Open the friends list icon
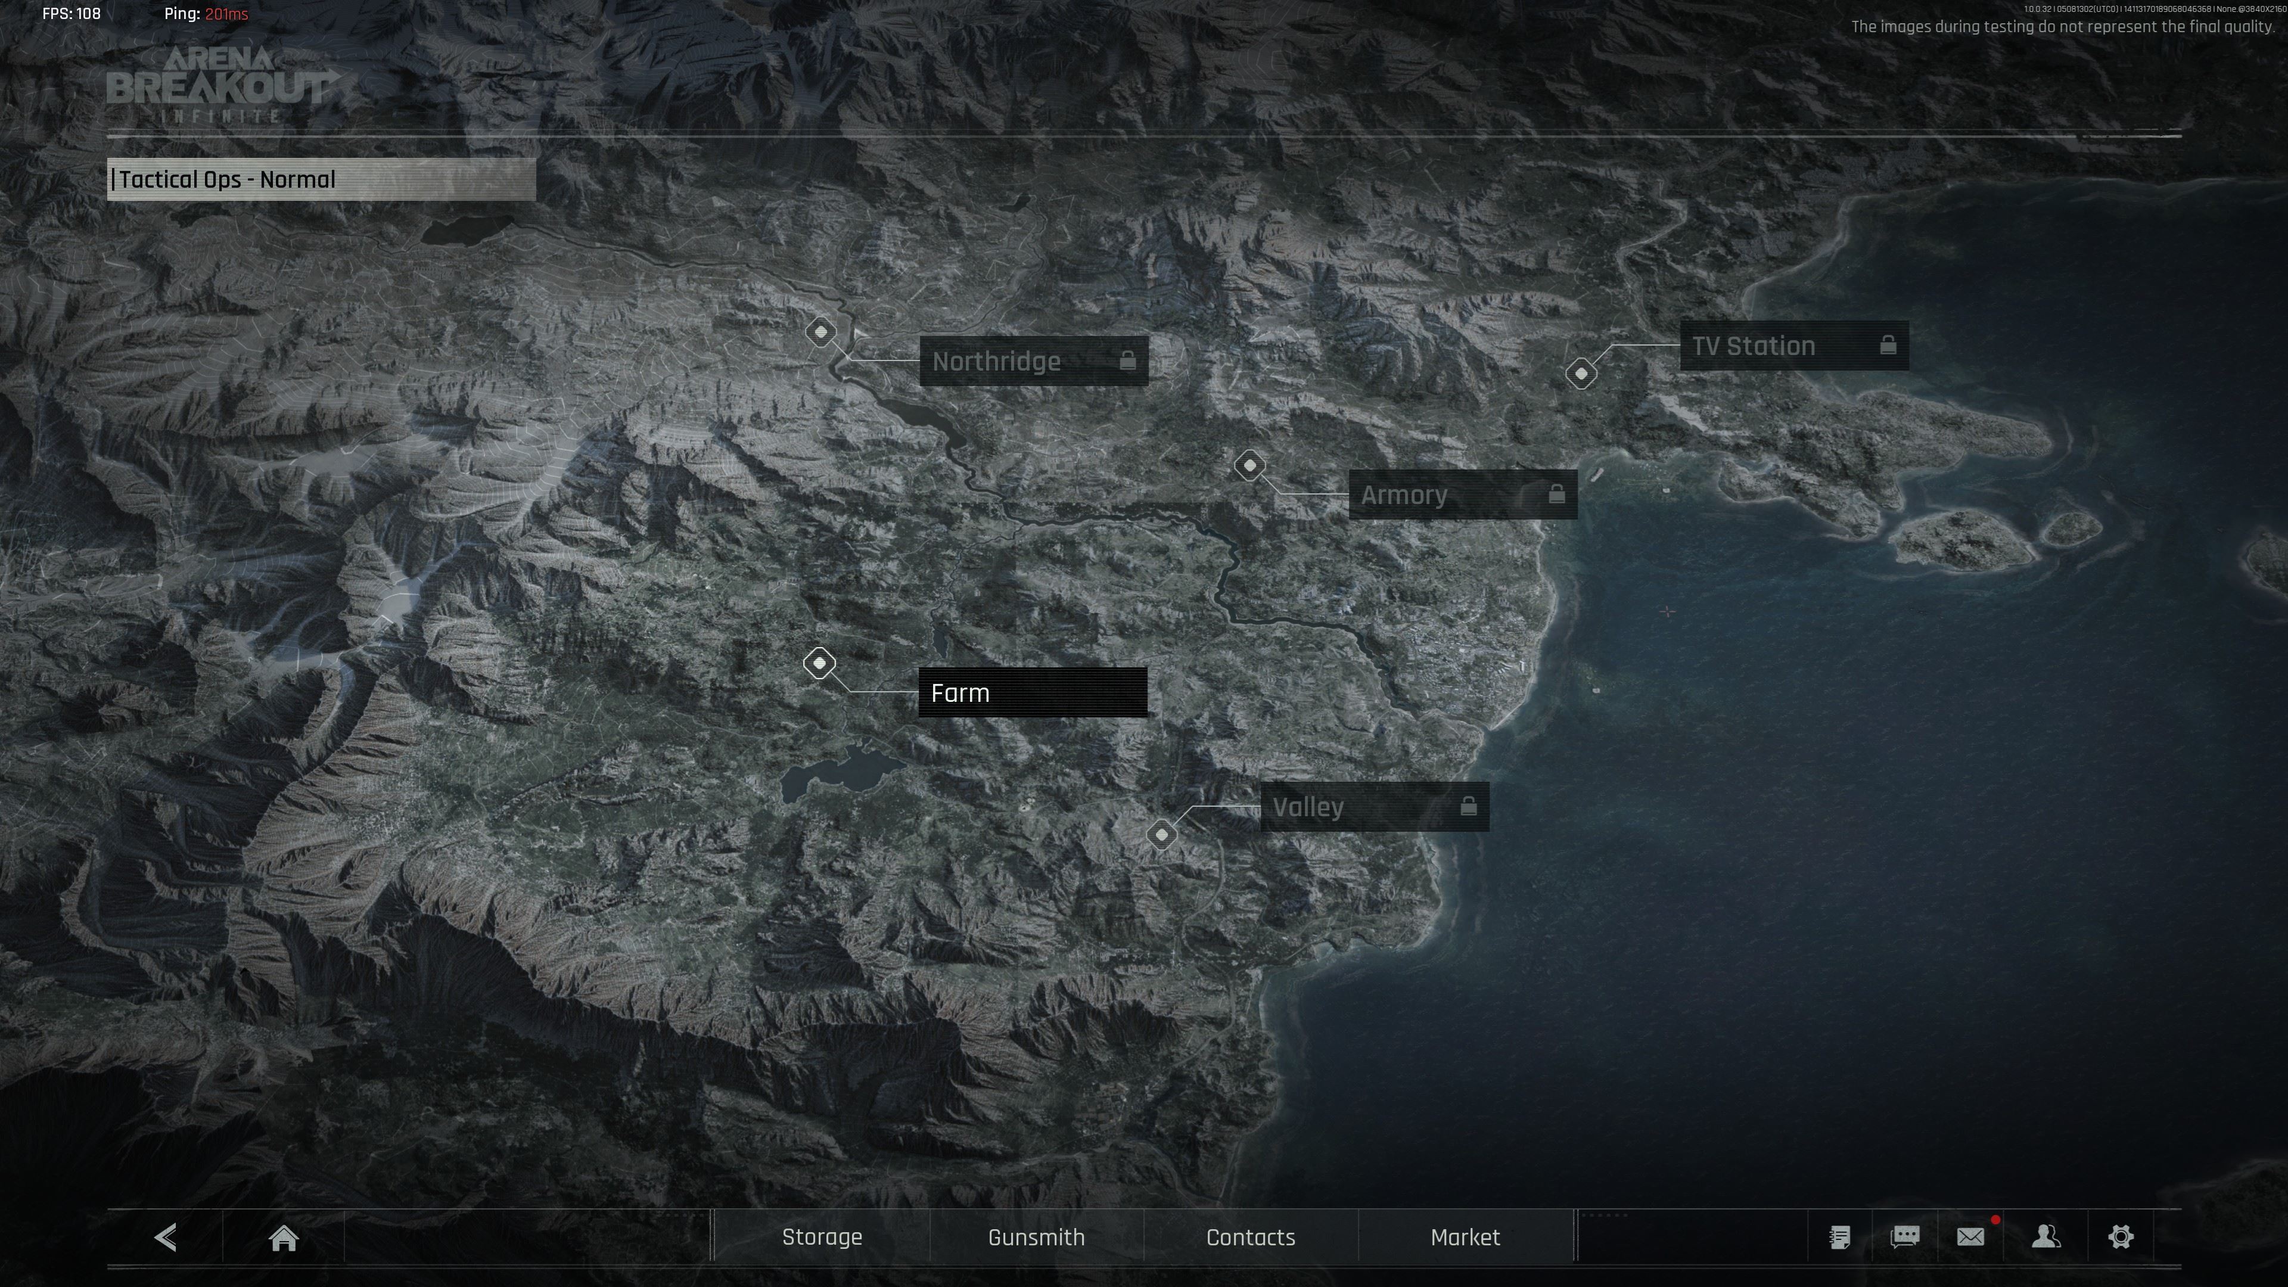 pos(2045,1238)
